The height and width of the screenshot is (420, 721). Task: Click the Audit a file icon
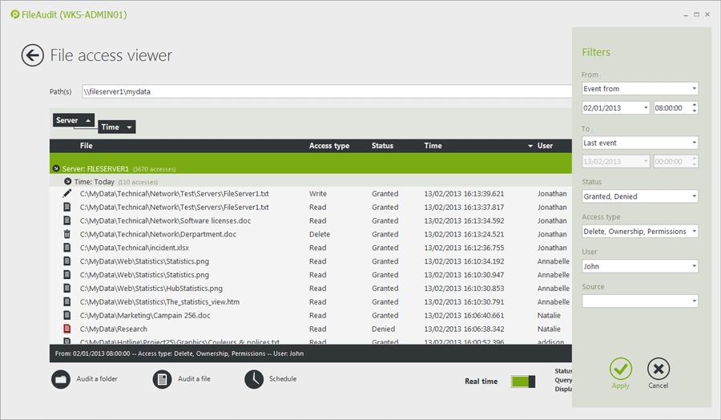coord(162,379)
